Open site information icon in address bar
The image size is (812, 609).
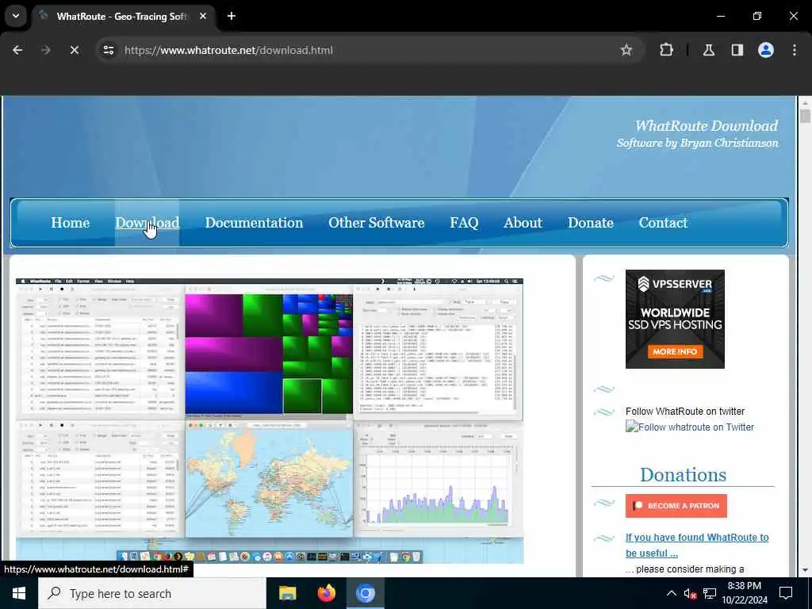click(108, 50)
